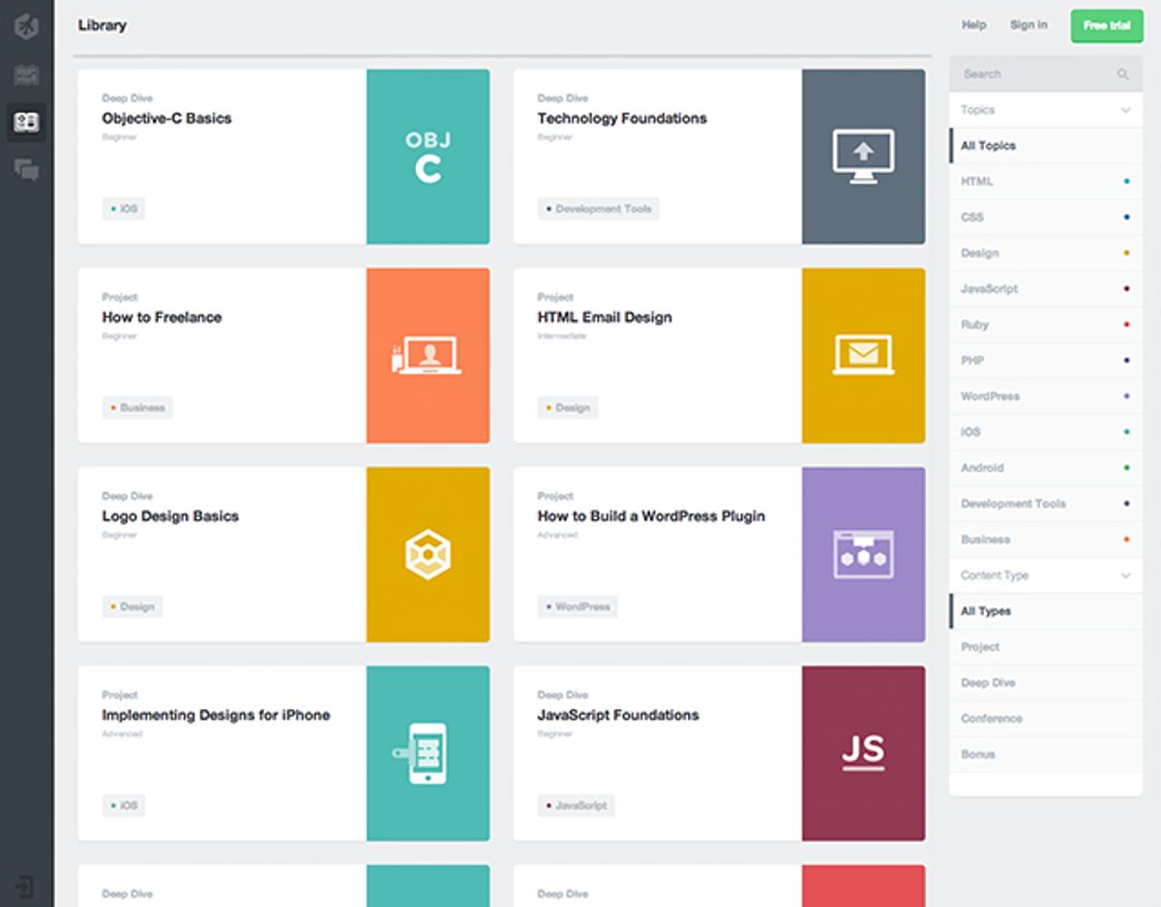Image resolution: width=1161 pixels, height=907 pixels.
Task: Collapse the Content Type section chevron
Action: 1126,574
